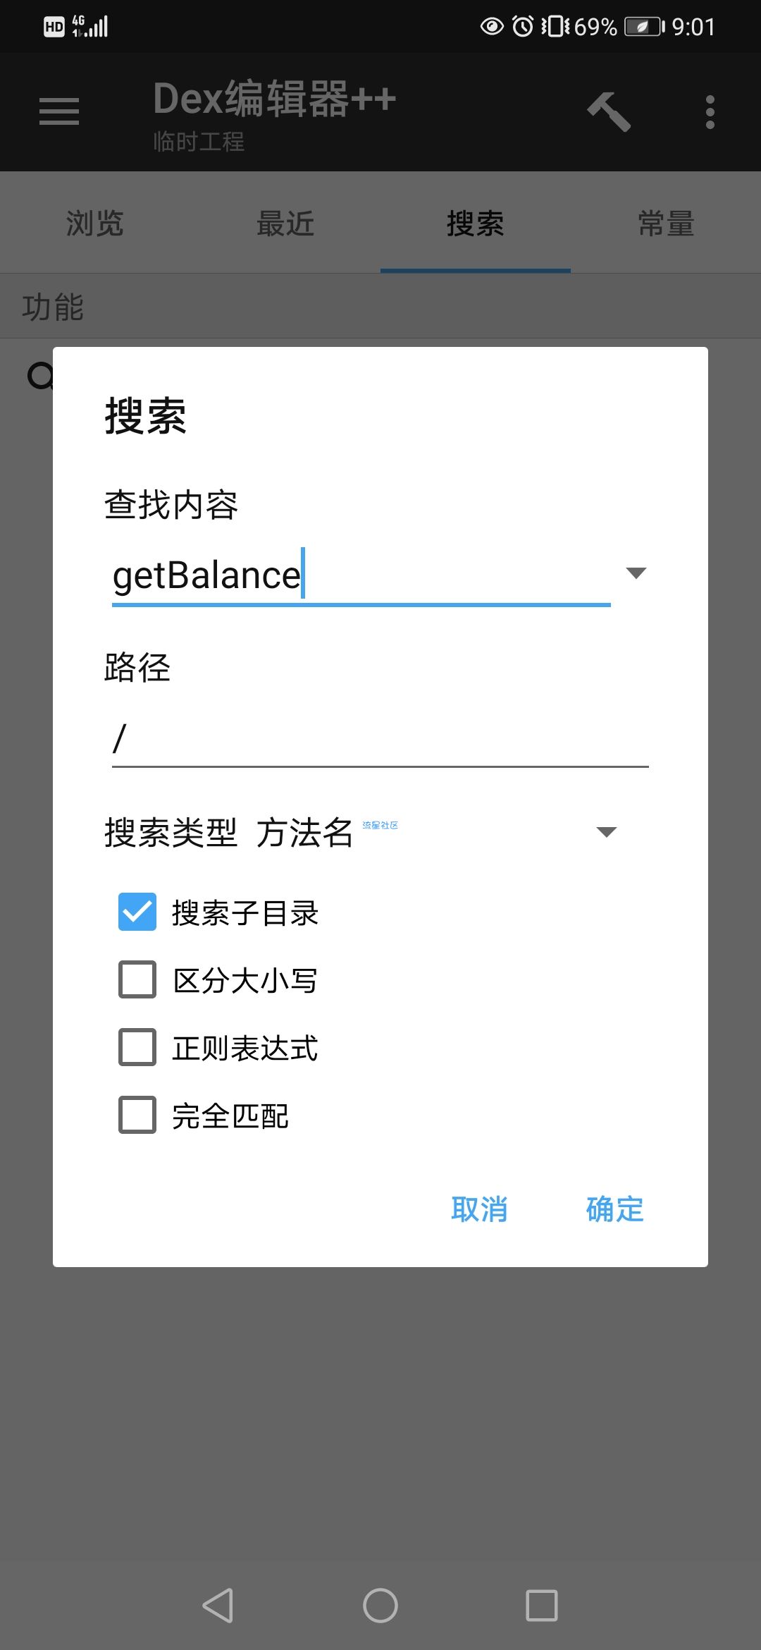Open the three-dot overflow menu
Viewport: 761px width, 1650px height.
click(710, 112)
